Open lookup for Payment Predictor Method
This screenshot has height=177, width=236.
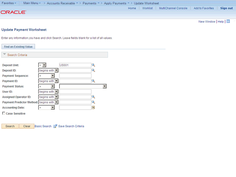(93, 102)
